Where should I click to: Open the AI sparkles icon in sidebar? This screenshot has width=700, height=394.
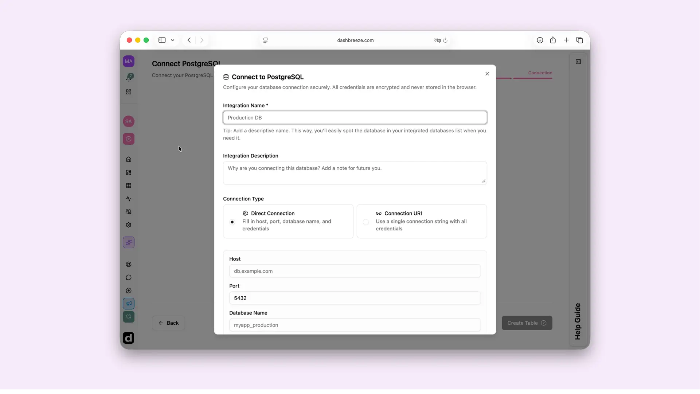(129, 242)
